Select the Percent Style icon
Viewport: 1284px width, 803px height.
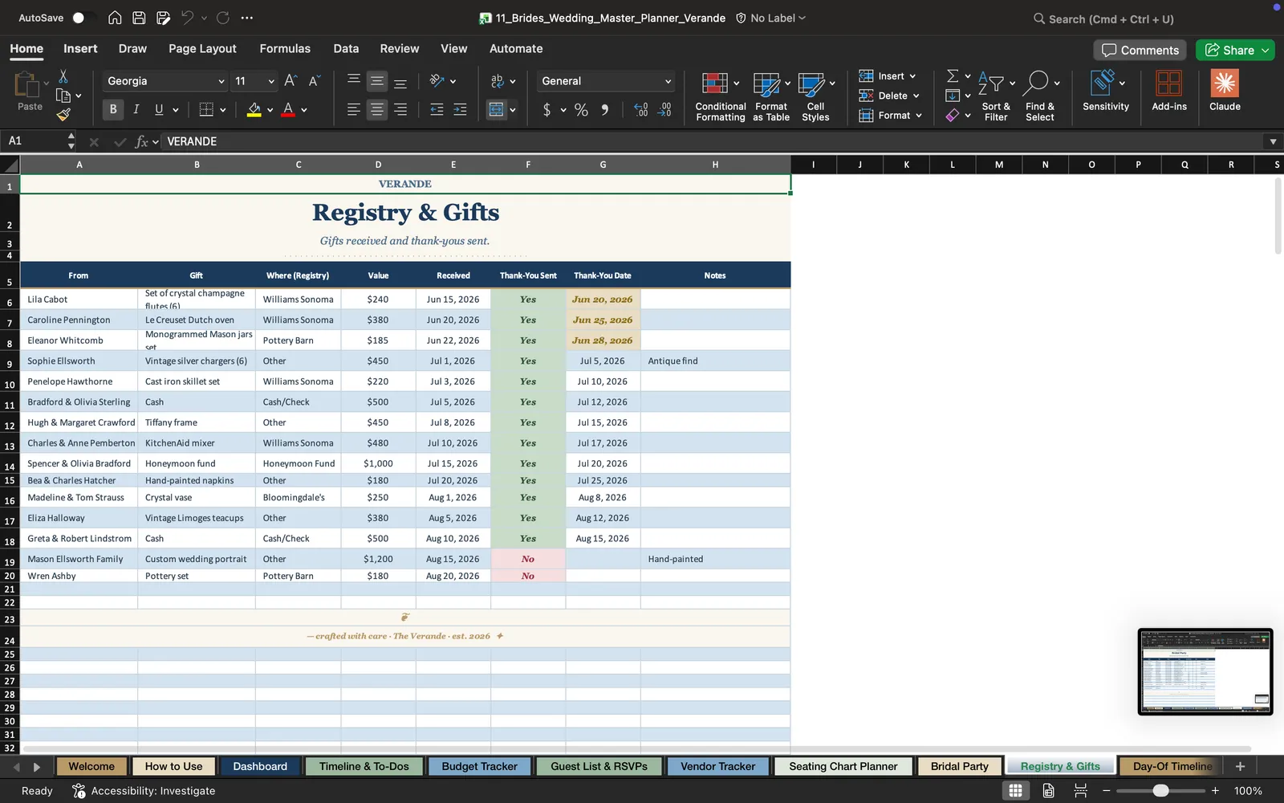point(581,110)
